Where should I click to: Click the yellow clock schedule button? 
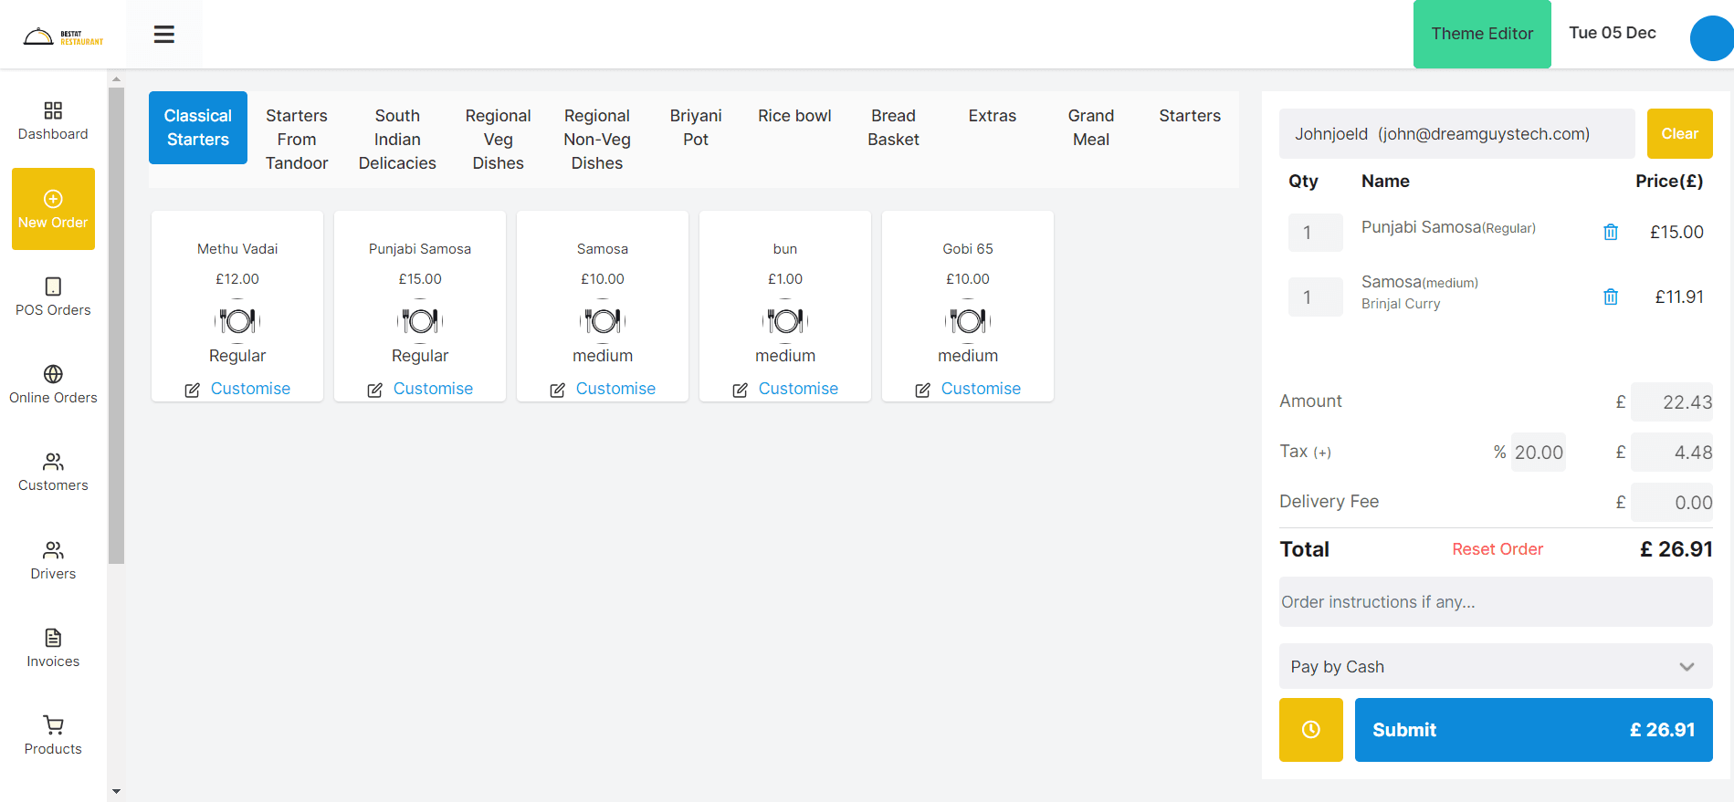(x=1310, y=730)
